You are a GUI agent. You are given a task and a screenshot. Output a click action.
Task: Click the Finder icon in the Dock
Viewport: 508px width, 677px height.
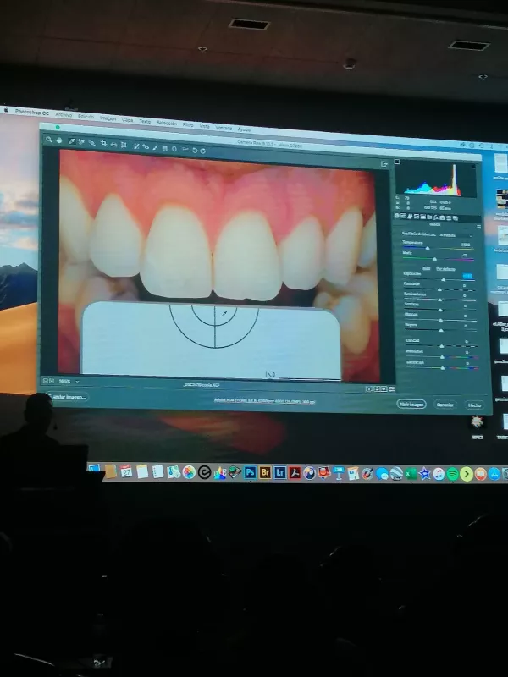(x=95, y=470)
